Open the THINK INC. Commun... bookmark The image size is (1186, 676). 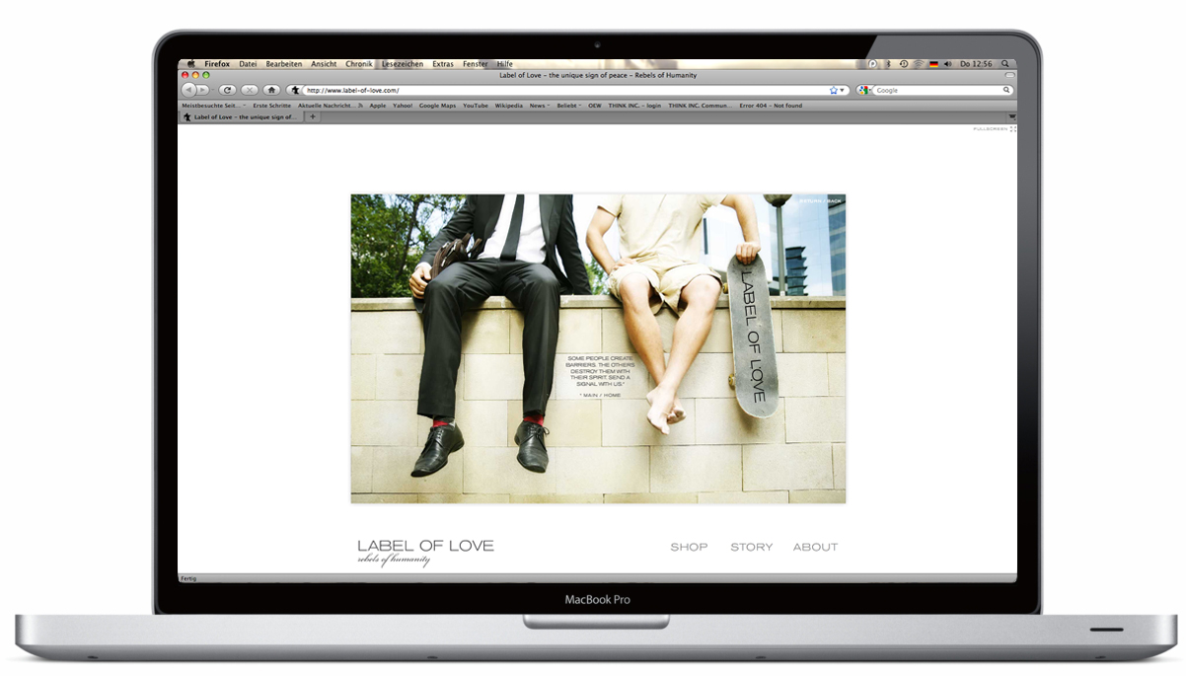click(701, 106)
